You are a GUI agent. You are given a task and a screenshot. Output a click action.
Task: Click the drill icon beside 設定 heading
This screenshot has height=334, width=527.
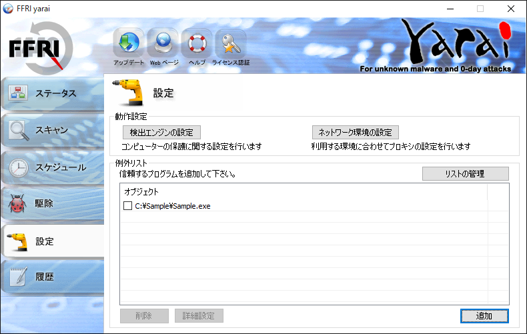tap(129, 92)
